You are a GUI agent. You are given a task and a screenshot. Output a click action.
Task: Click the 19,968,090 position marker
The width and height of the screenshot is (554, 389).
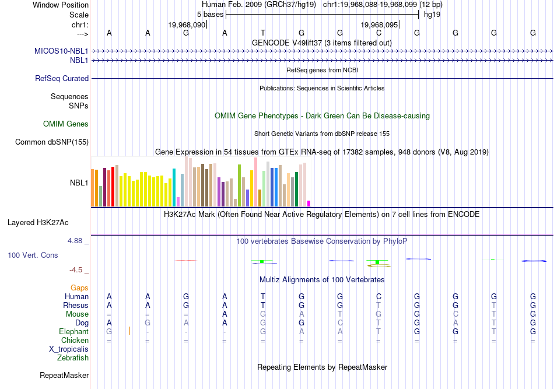pos(187,24)
